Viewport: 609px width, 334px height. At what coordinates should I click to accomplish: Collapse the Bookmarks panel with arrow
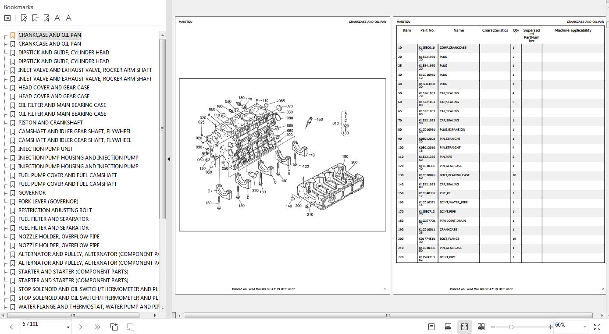point(169,159)
